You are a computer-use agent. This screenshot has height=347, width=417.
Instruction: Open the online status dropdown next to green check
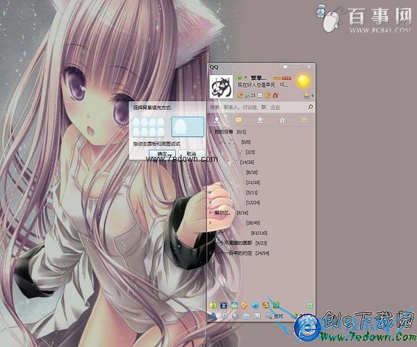click(246, 77)
